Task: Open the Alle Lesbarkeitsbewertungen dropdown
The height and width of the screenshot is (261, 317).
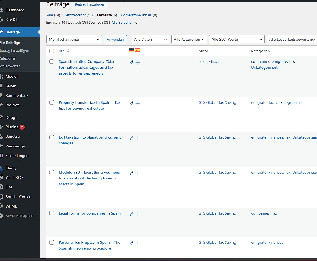Action: tap(292, 39)
